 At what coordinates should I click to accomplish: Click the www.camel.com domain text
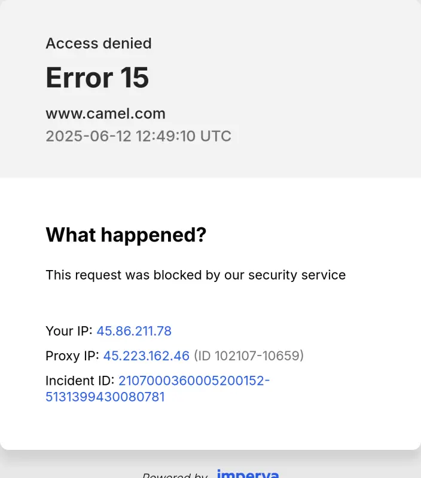pos(106,114)
